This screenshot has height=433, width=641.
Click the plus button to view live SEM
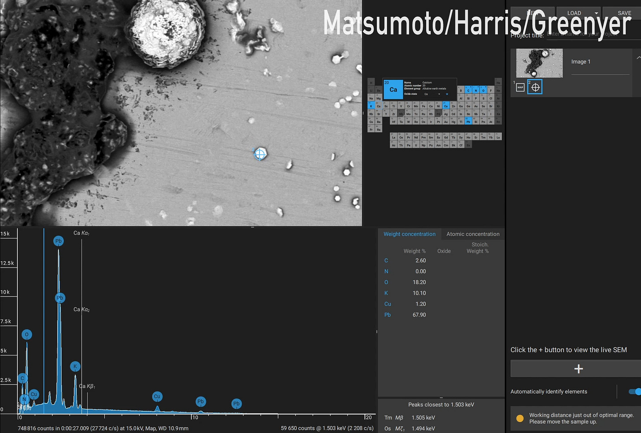pyautogui.click(x=578, y=369)
